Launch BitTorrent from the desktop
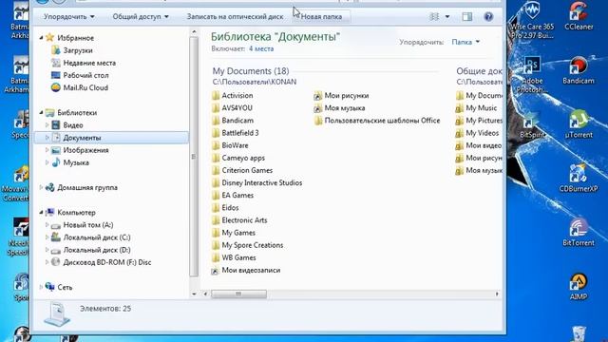 point(579,232)
